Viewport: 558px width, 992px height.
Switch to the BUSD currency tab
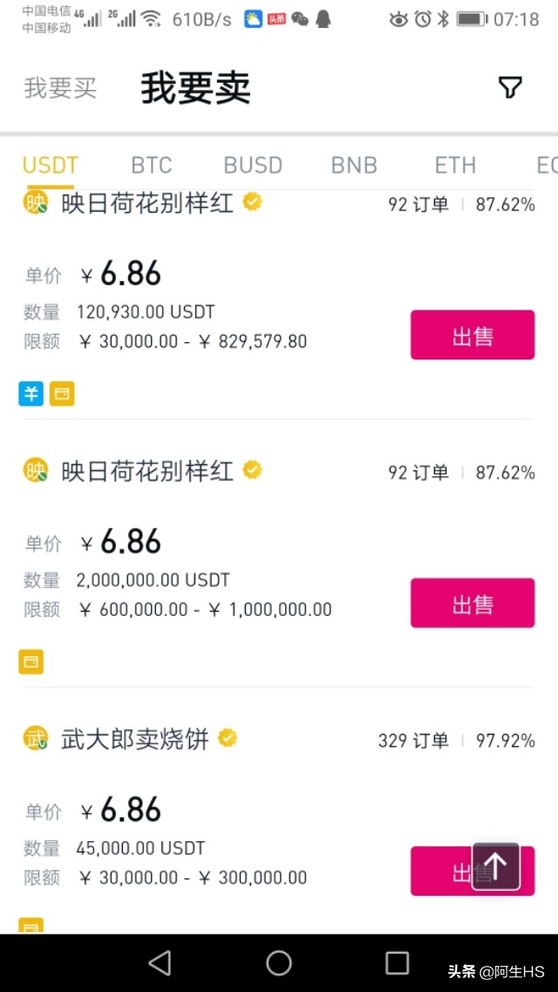pos(253,165)
